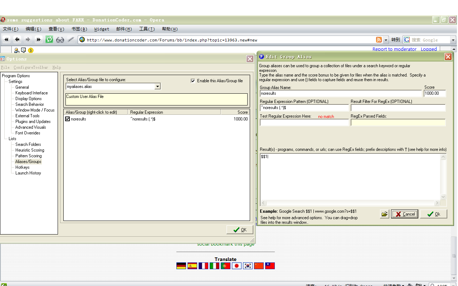Click the Test Regular Expression input box
Screen dimensions: 458x286
[304, 122]
